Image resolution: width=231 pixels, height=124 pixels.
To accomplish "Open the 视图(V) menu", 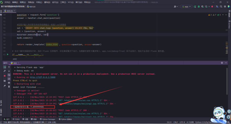I will click(x=23, y=2).
